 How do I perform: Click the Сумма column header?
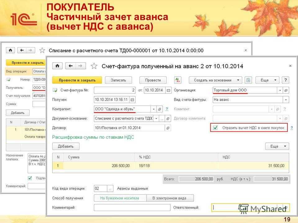99,157
